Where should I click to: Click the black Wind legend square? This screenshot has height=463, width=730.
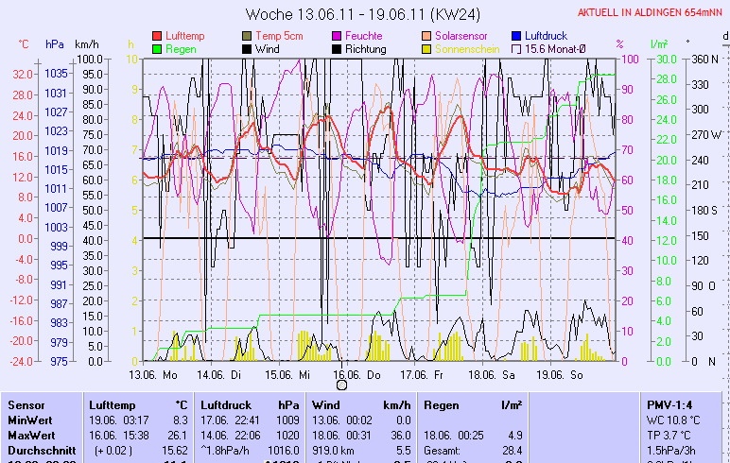pos(248,48)
